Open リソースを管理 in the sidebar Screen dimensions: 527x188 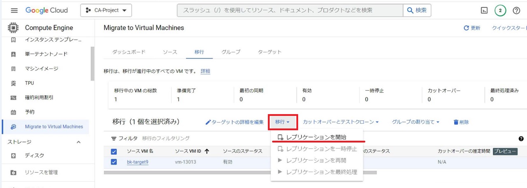(x=42, y=172)
